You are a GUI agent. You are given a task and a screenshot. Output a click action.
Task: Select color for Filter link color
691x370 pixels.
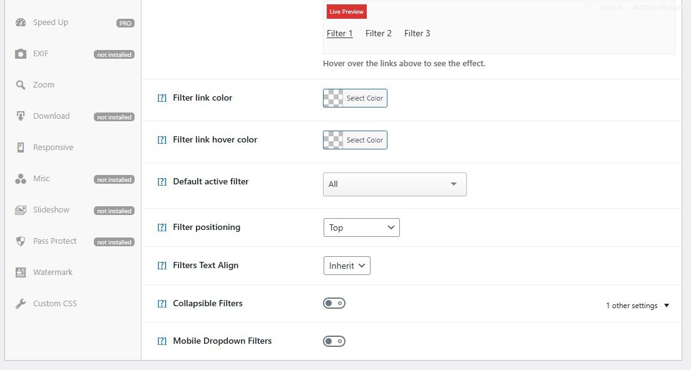[355, 98]
